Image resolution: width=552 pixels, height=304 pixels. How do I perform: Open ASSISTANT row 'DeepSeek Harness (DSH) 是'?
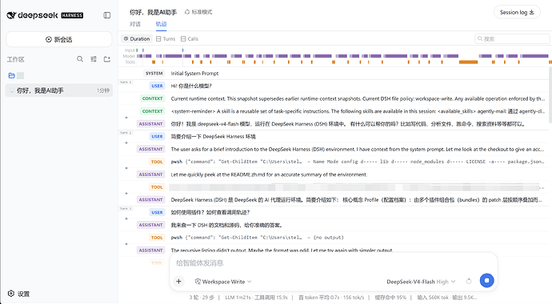[334, 200]
